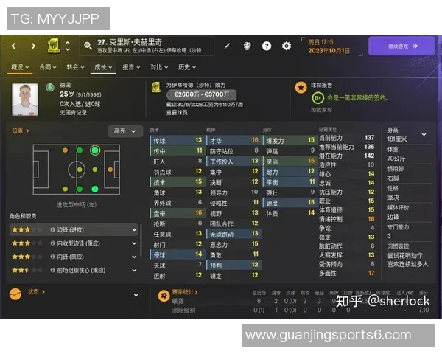Open the help question mark icon
Viewport: 442px width, 354px height.
[267, 46]
